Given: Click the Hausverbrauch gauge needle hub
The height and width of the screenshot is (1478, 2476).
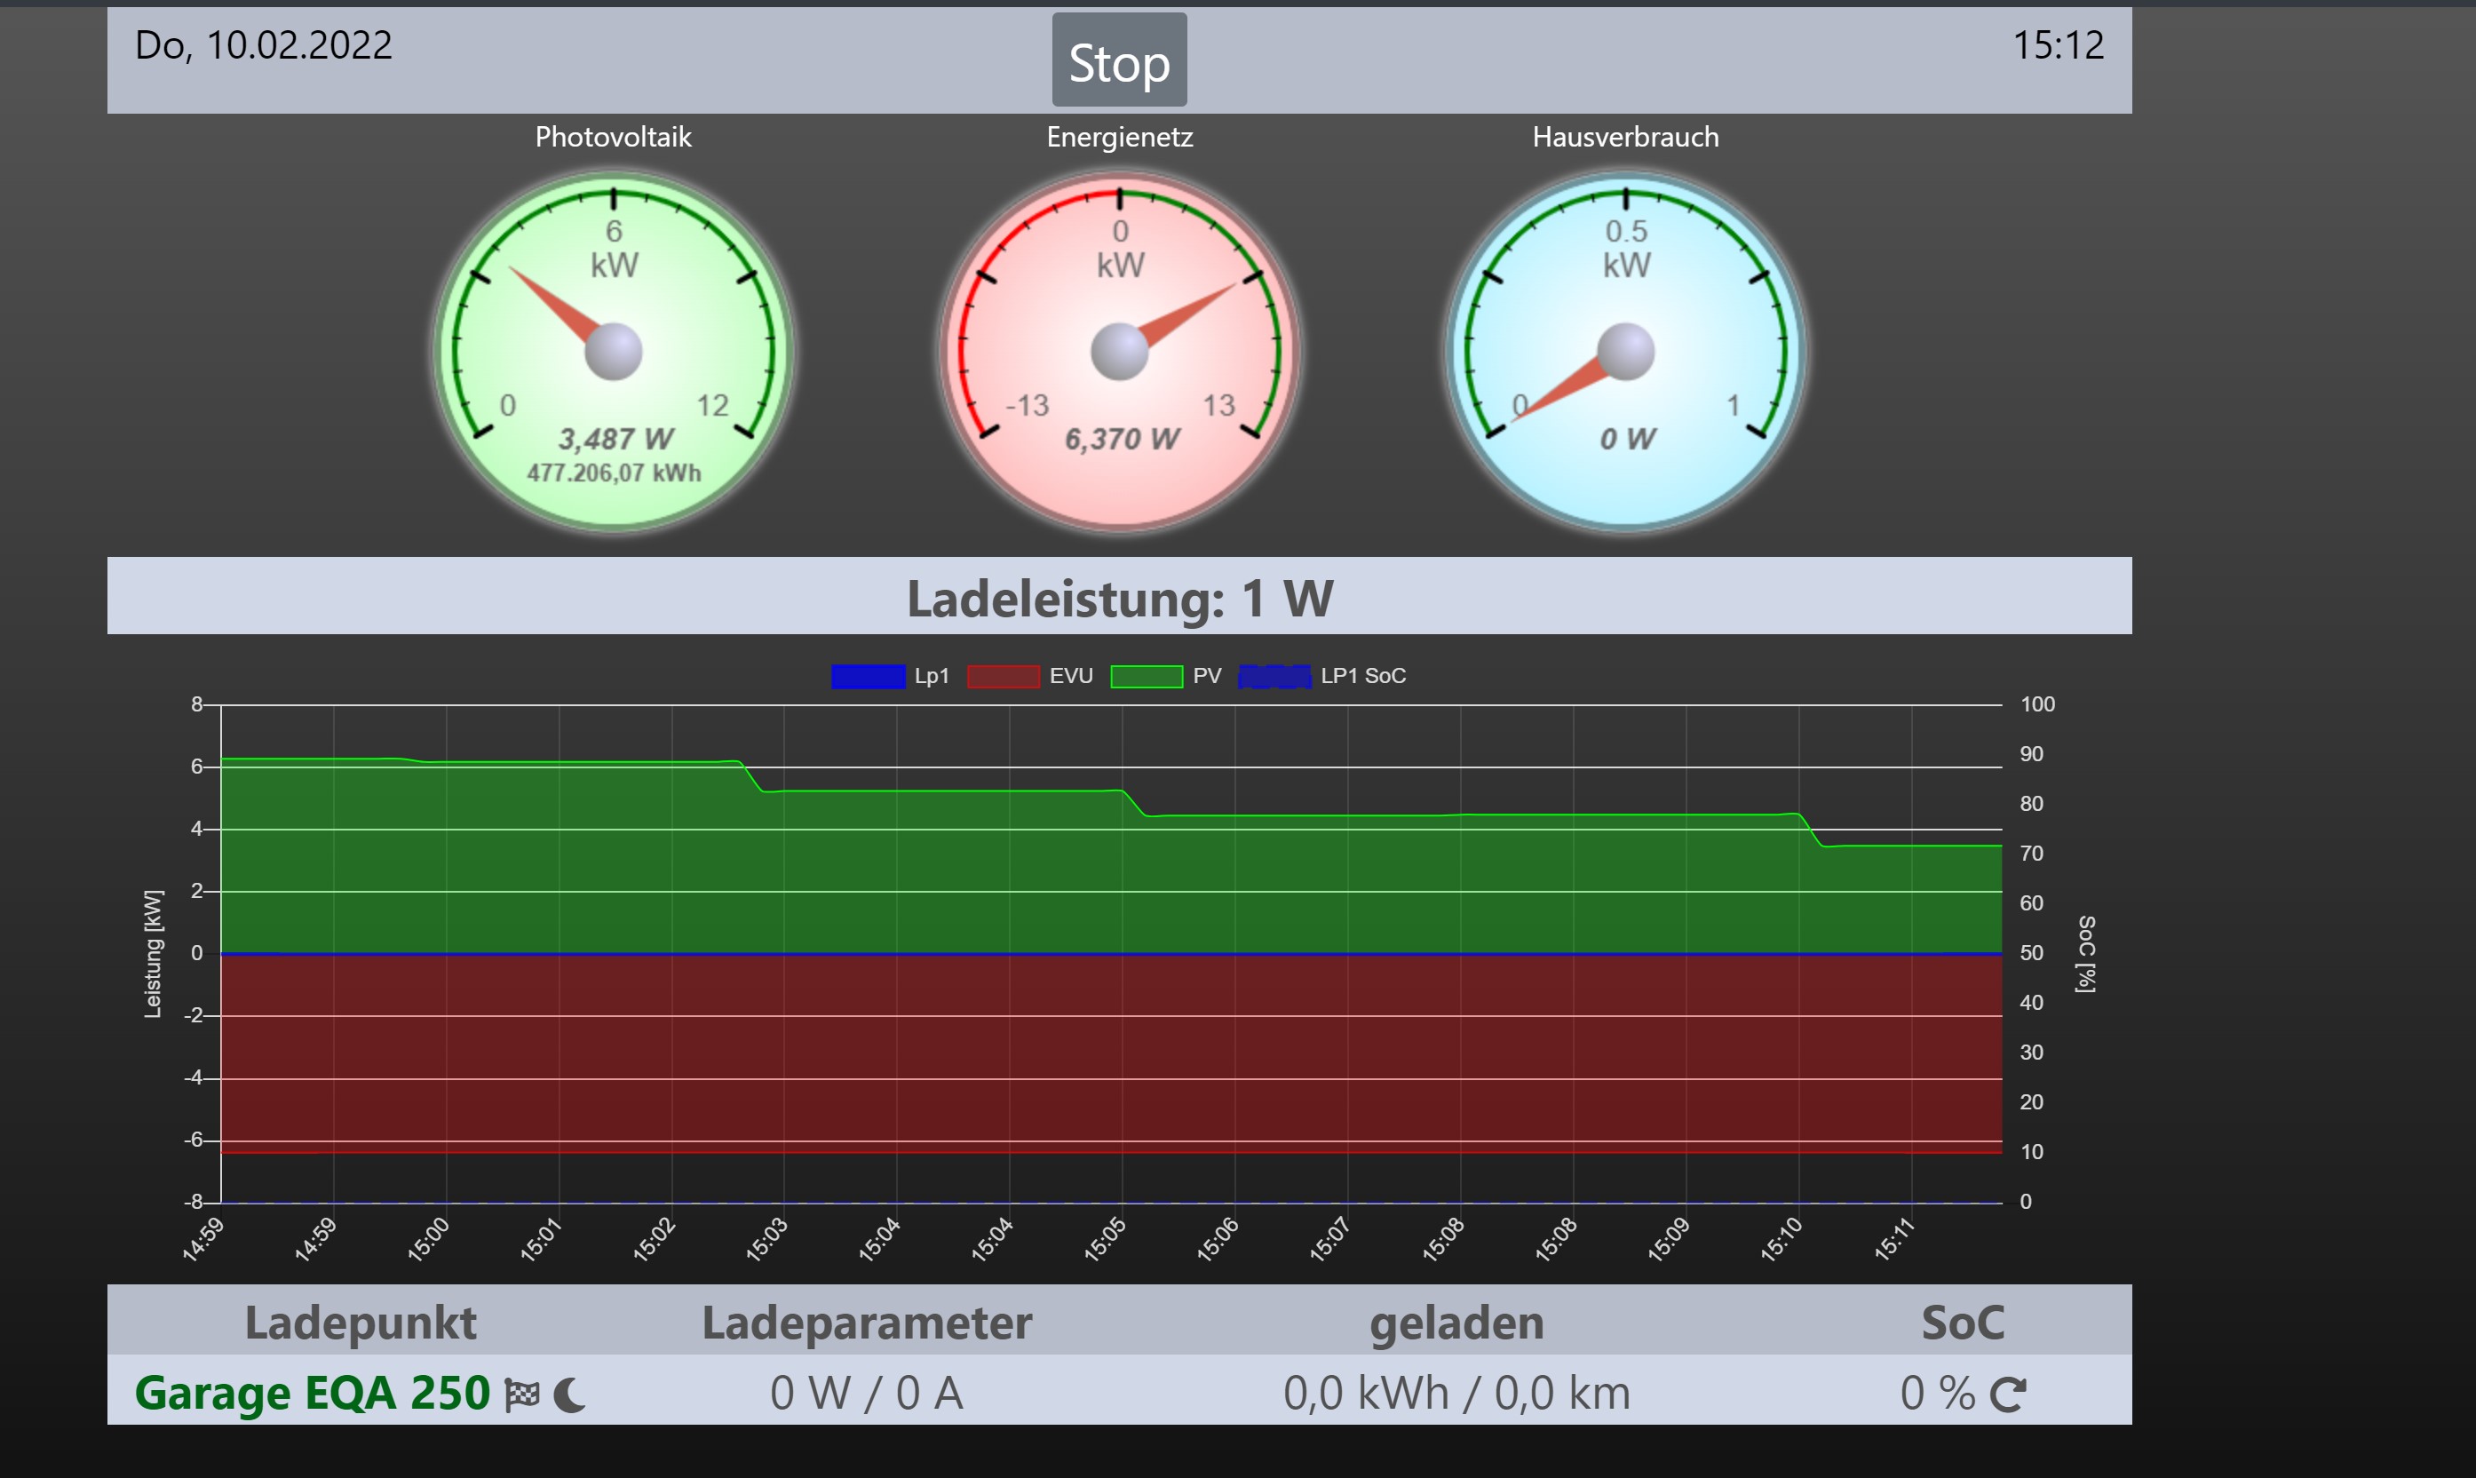Looking at the screenshot, I should coord(1625,352).
